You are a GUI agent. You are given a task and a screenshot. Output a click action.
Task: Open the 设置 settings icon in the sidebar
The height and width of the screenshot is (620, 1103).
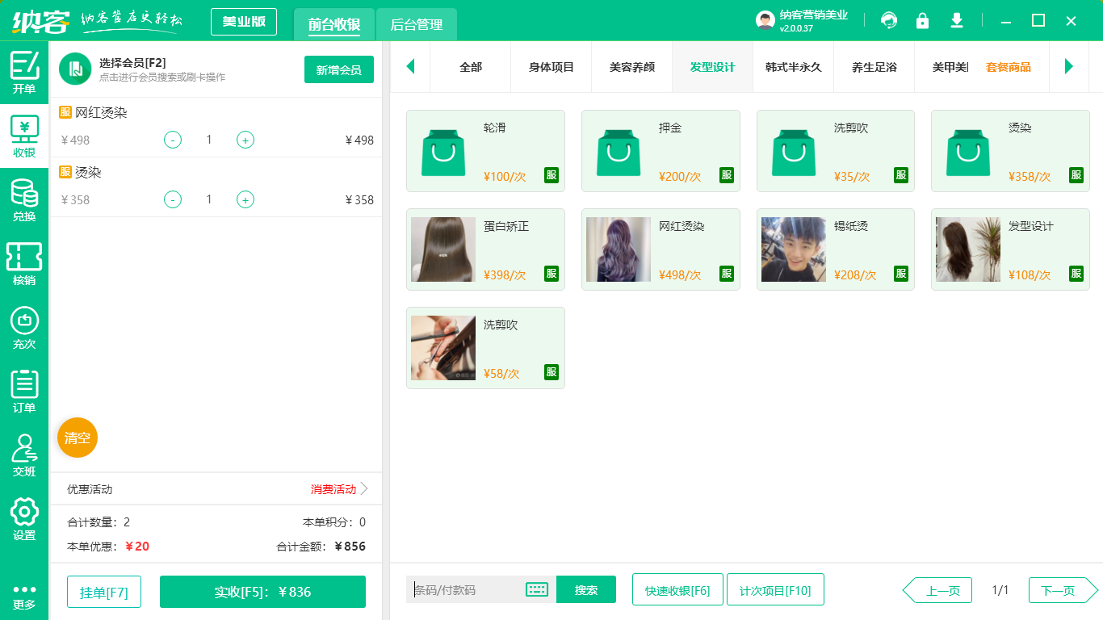(24, 518)
